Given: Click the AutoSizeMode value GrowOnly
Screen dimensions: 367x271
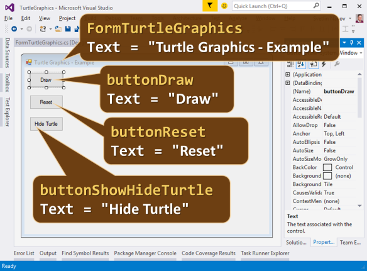Looking at the screenshot, I should coord(336,159).
